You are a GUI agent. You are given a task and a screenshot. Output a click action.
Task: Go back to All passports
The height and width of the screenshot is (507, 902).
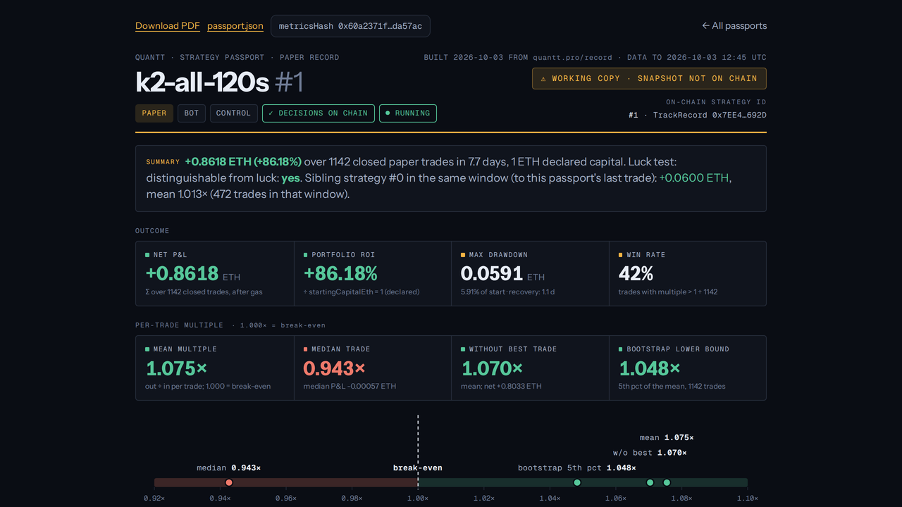pyautogui.click(x=734, y=26)
